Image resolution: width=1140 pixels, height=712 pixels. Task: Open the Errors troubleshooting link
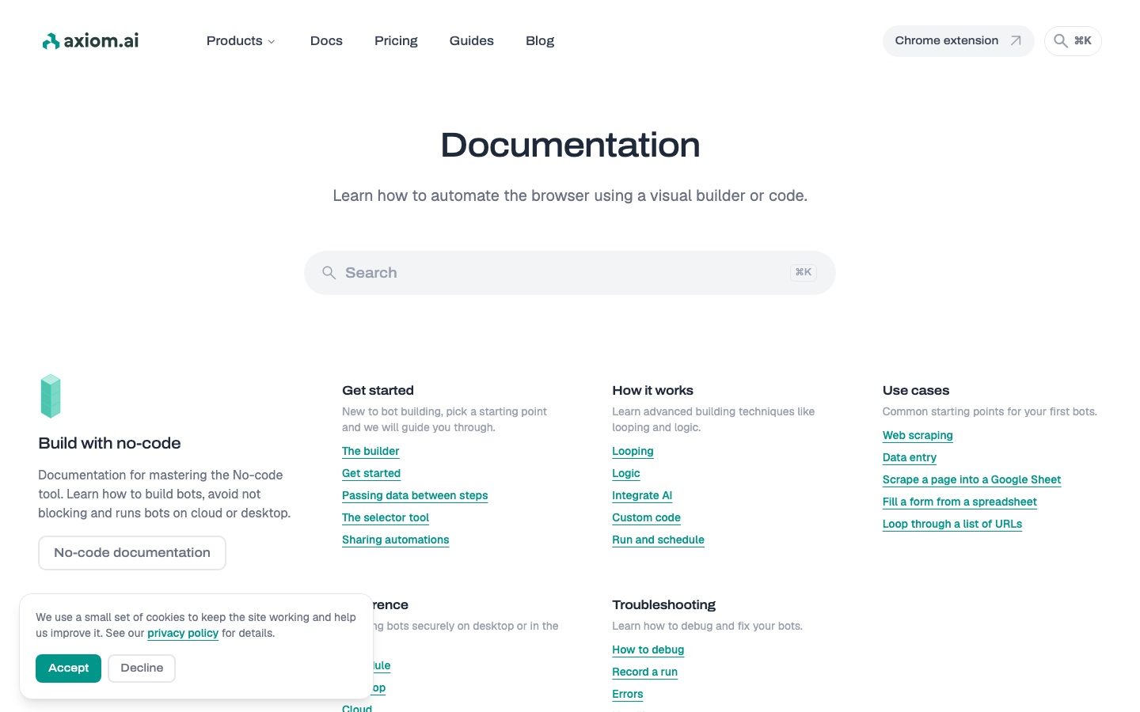tap(628, 694)
